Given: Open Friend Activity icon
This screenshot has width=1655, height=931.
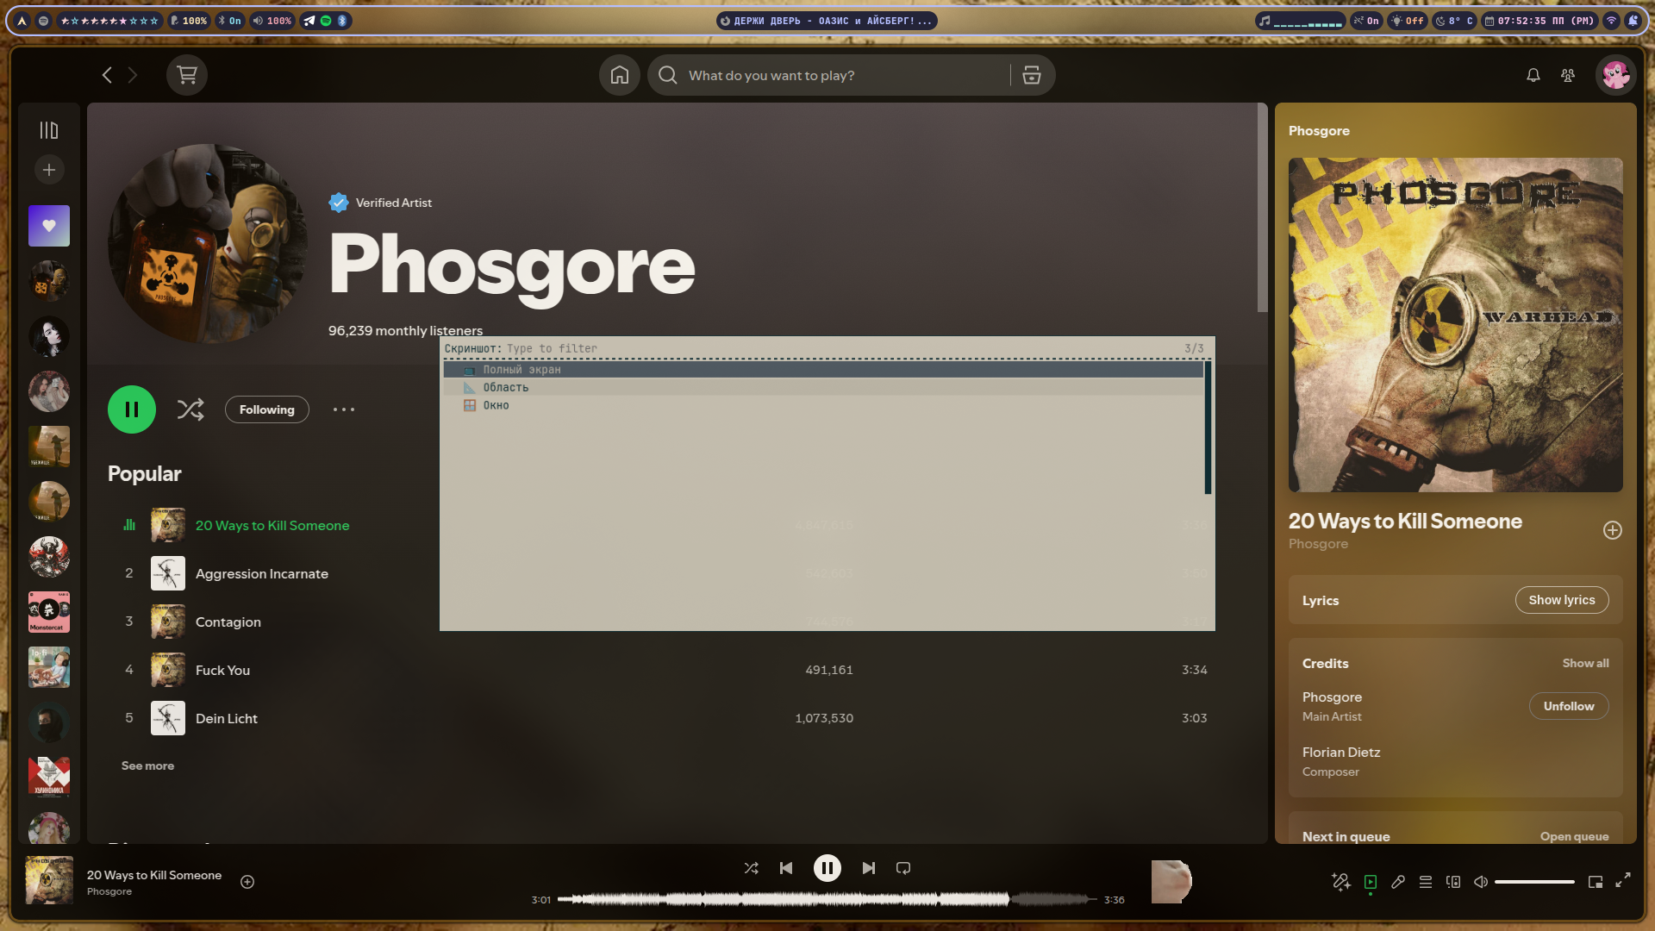Looking at the screenshot, I should (x=1568, y=75).
